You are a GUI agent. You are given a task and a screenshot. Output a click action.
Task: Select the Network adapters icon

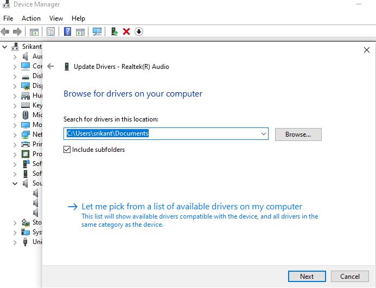pos(26,135)
